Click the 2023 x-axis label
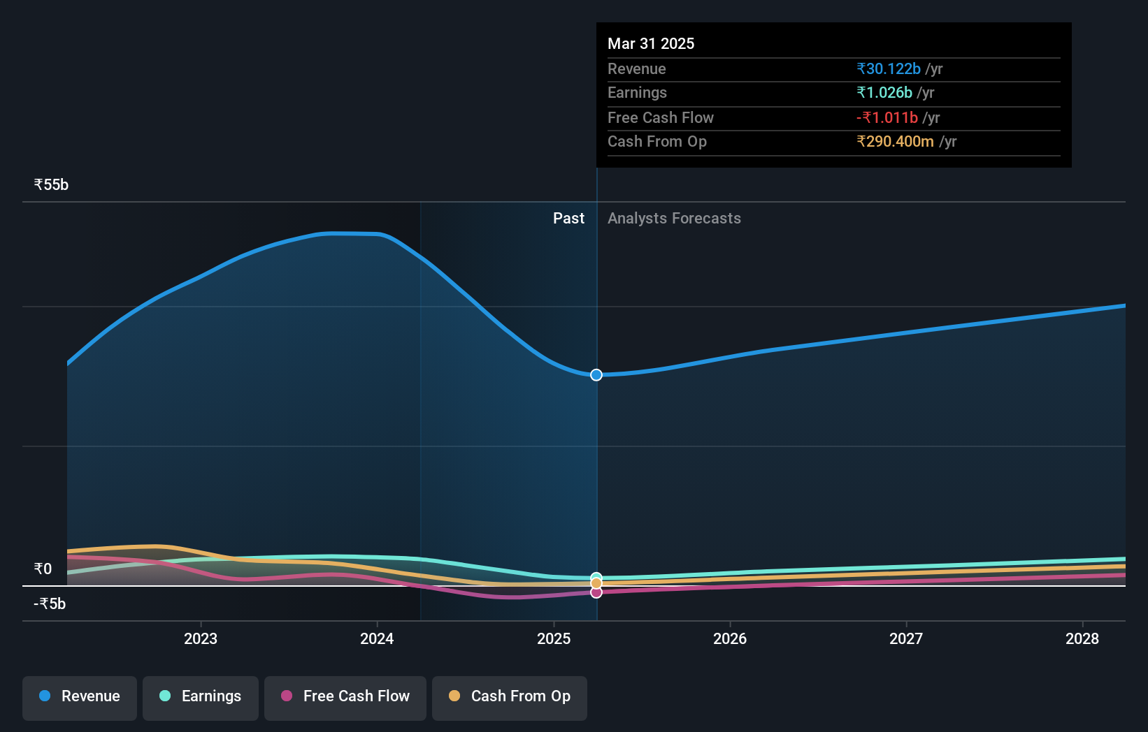The height and width of the screenshot is (732, 1148). [x=201, y=638]
